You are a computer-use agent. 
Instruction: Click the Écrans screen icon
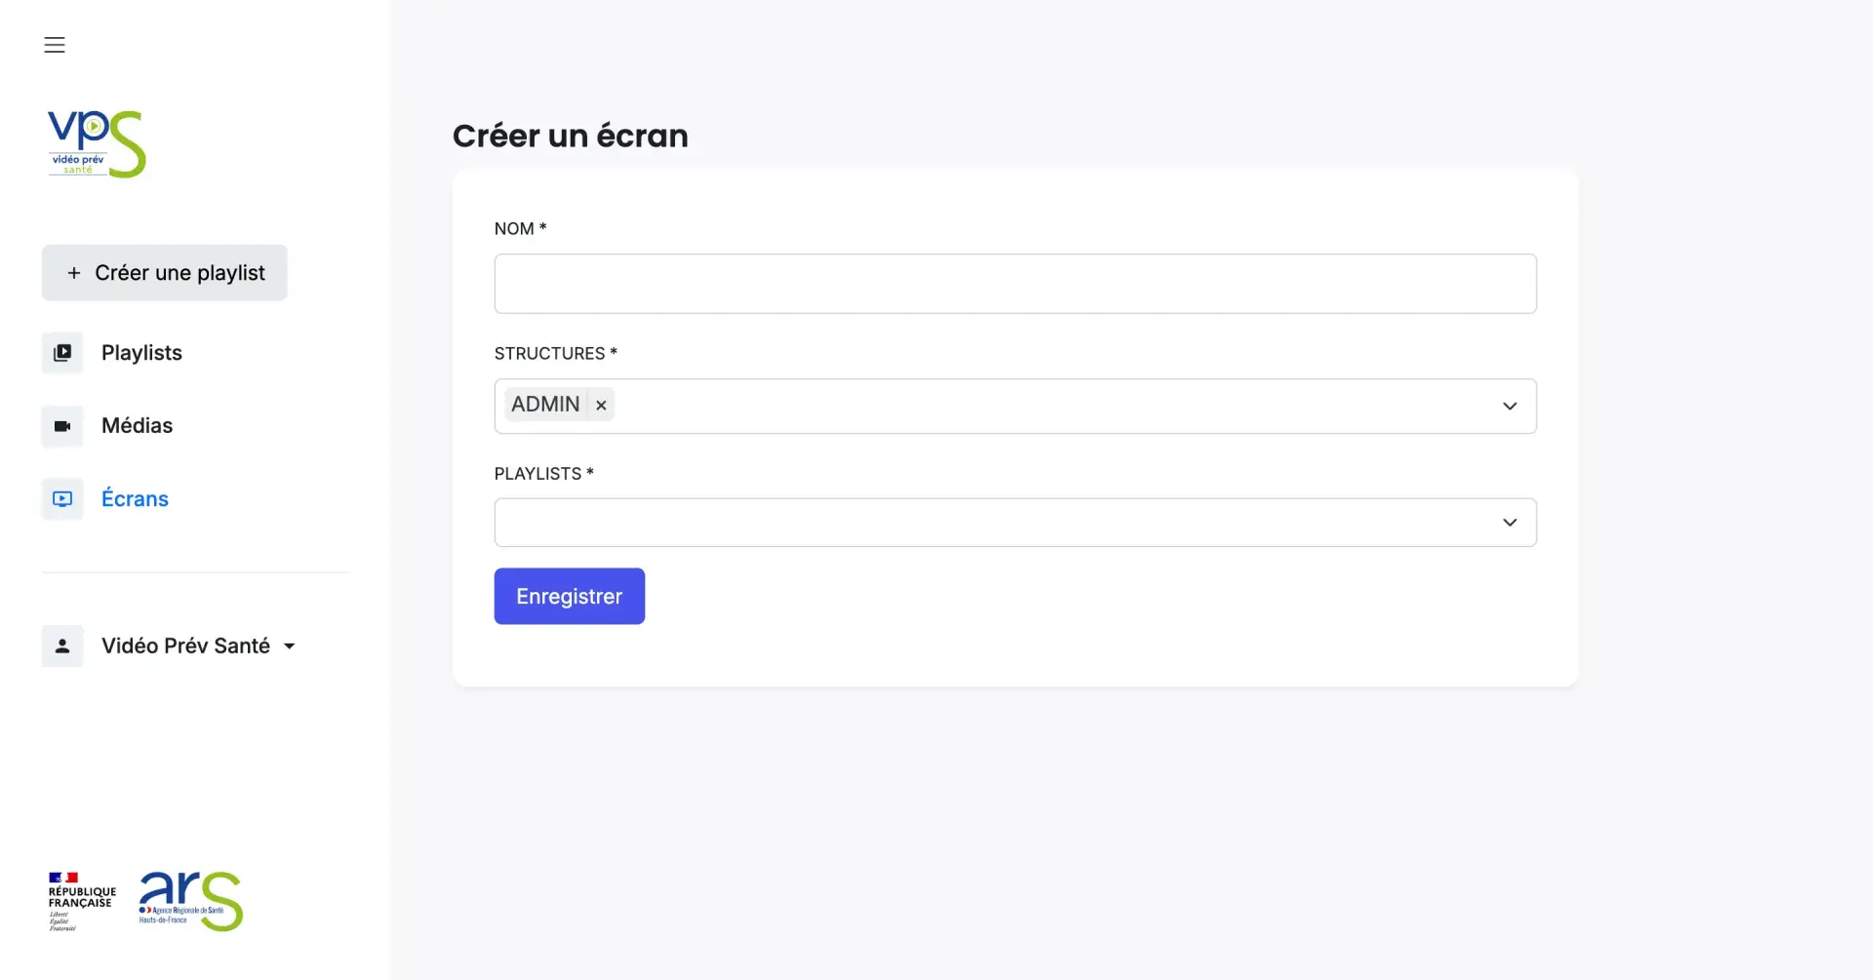pyautogui.click(x=62, y=499)
